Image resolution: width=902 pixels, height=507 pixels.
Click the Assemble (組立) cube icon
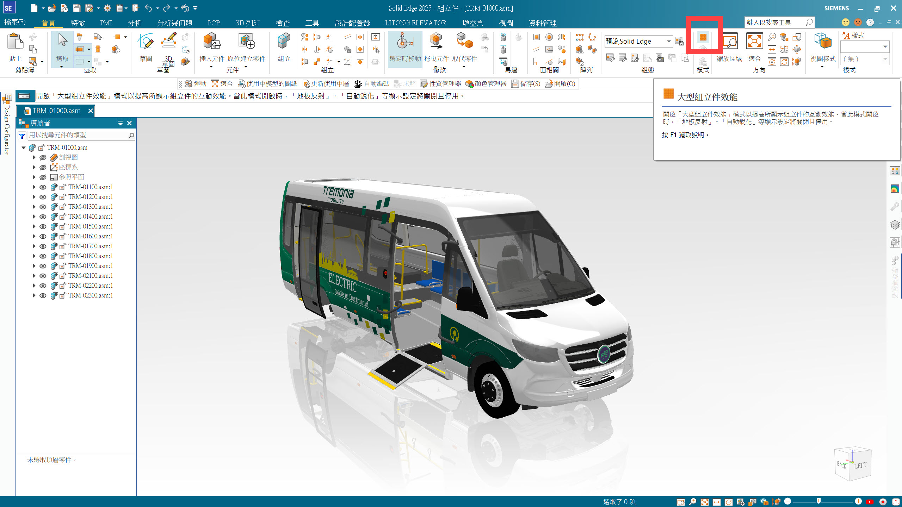(284, 41)
